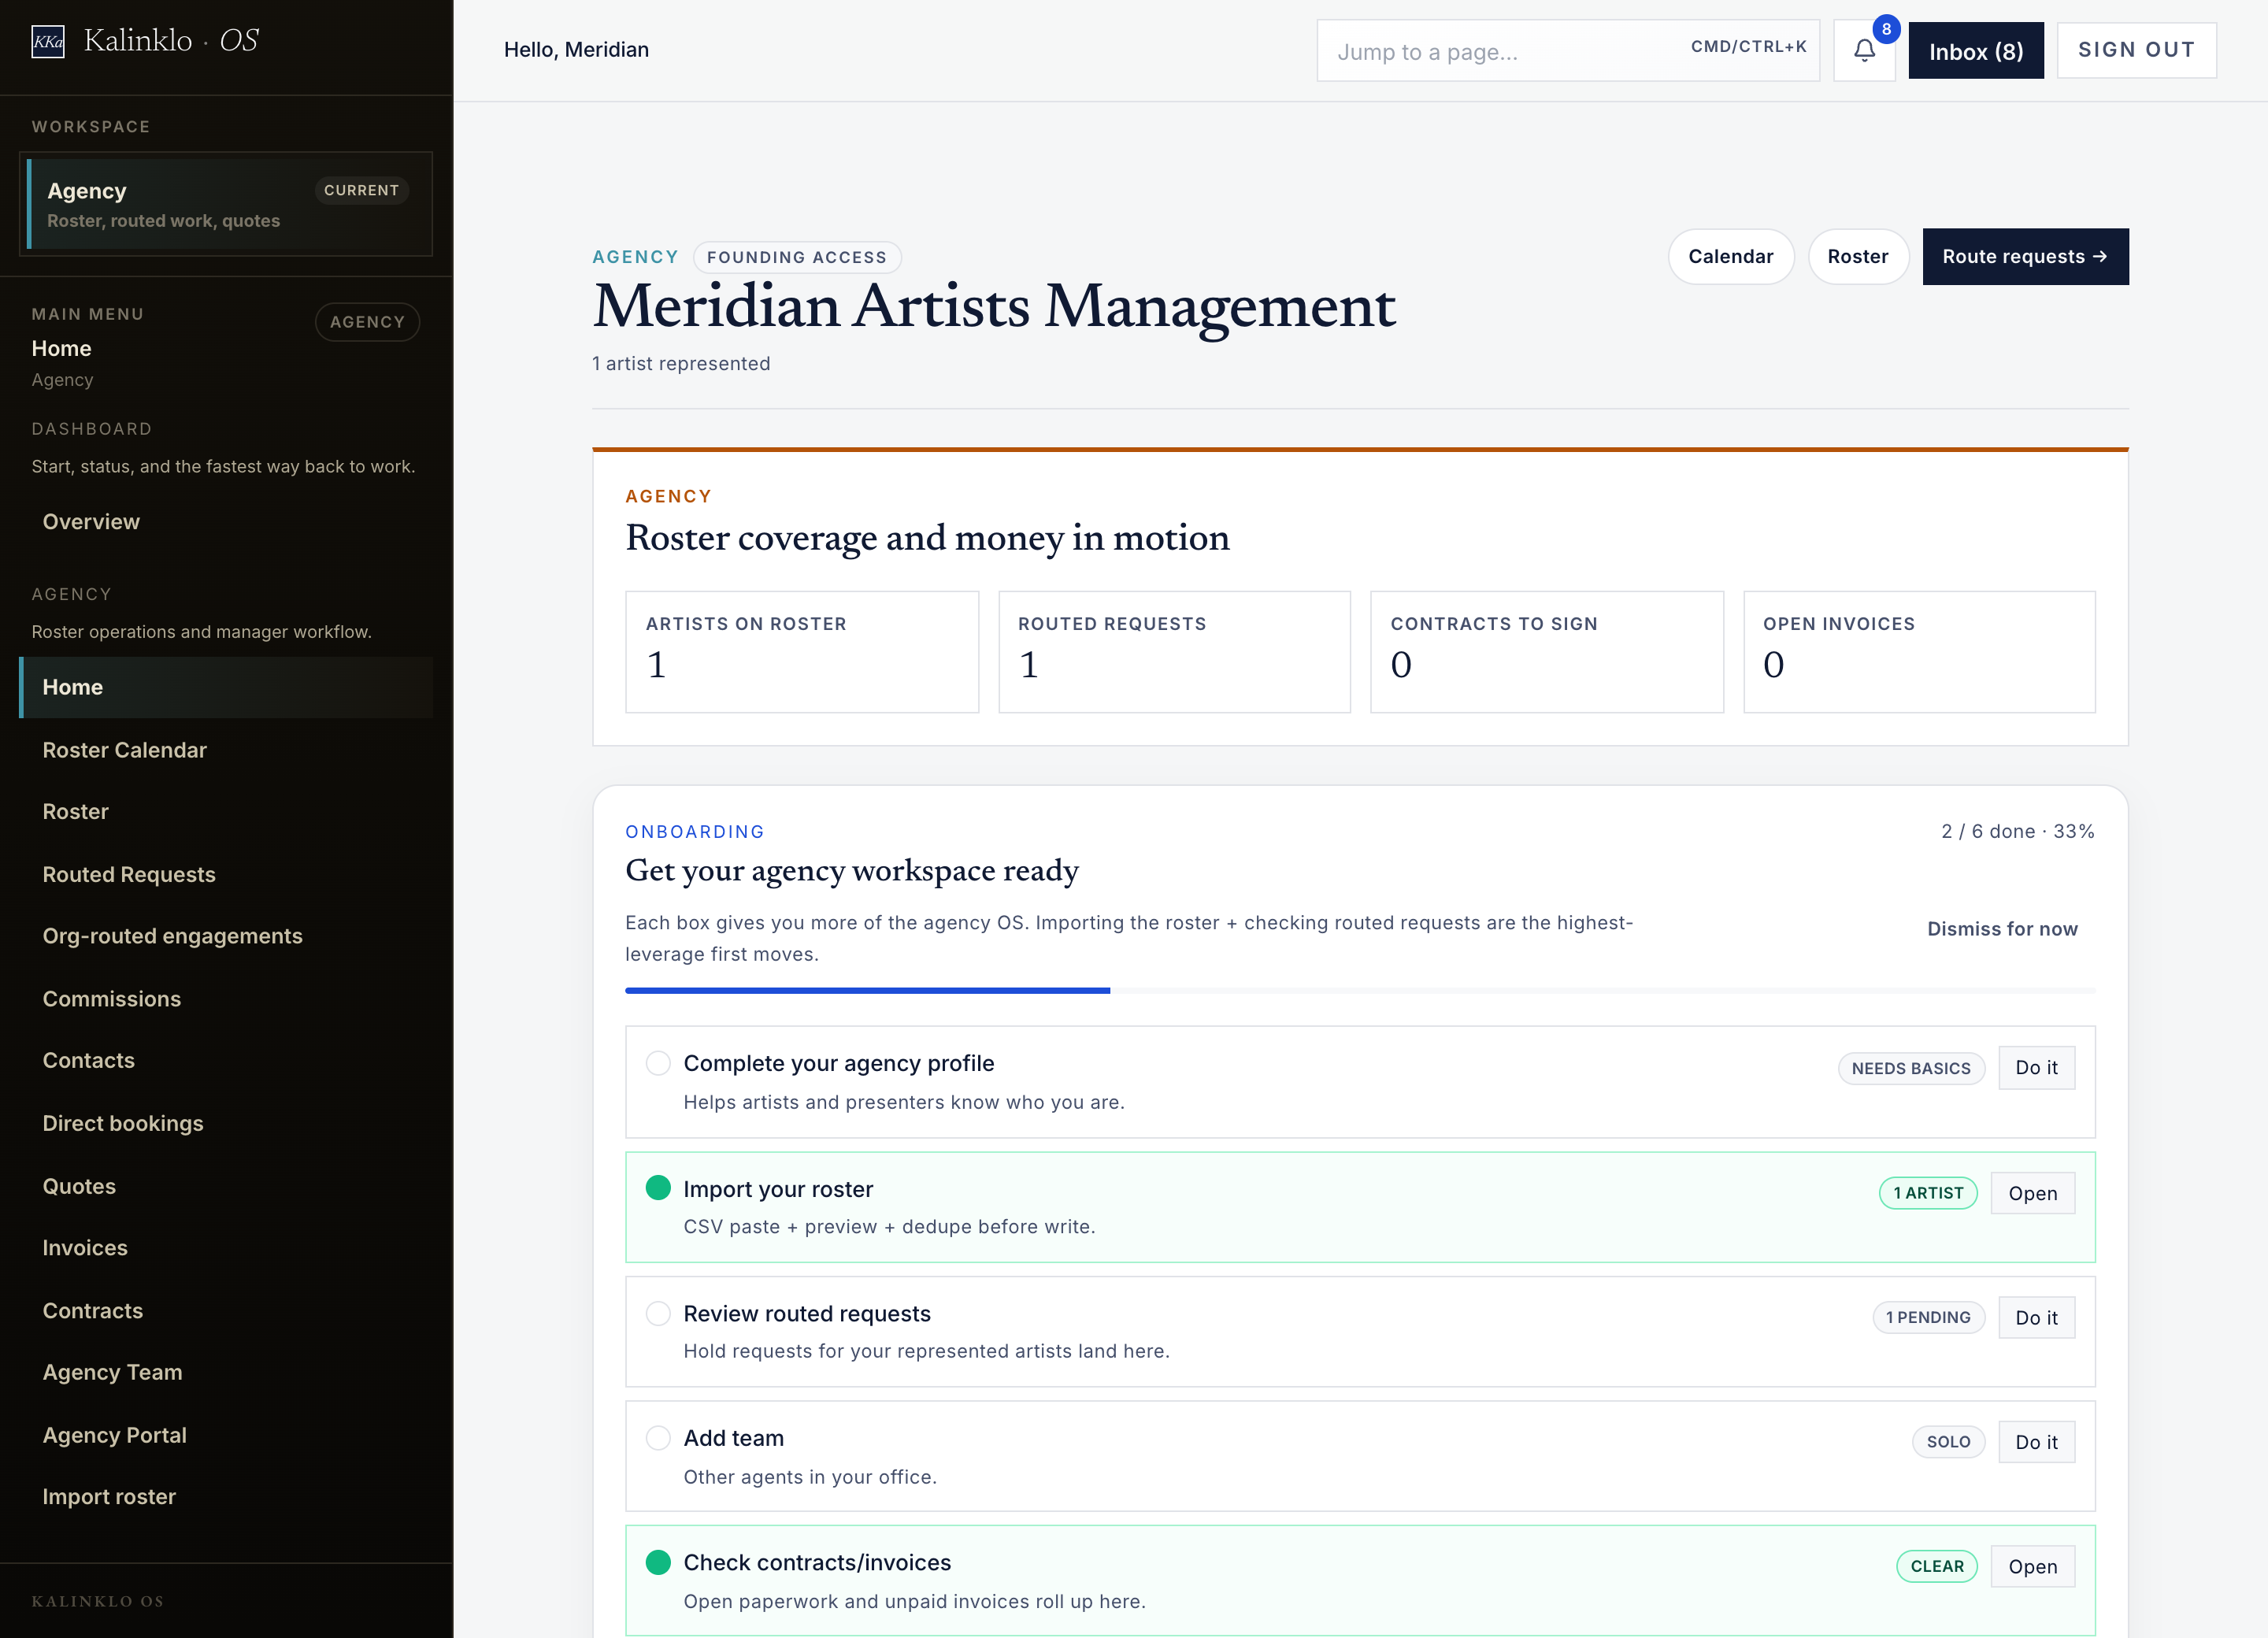Focus the Jump to a page search field
This screenshot has width=2268, height=1638.
pos(1567,51)
